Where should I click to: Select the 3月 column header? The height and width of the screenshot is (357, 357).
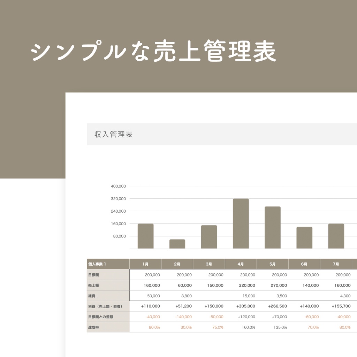click(209, 264)
